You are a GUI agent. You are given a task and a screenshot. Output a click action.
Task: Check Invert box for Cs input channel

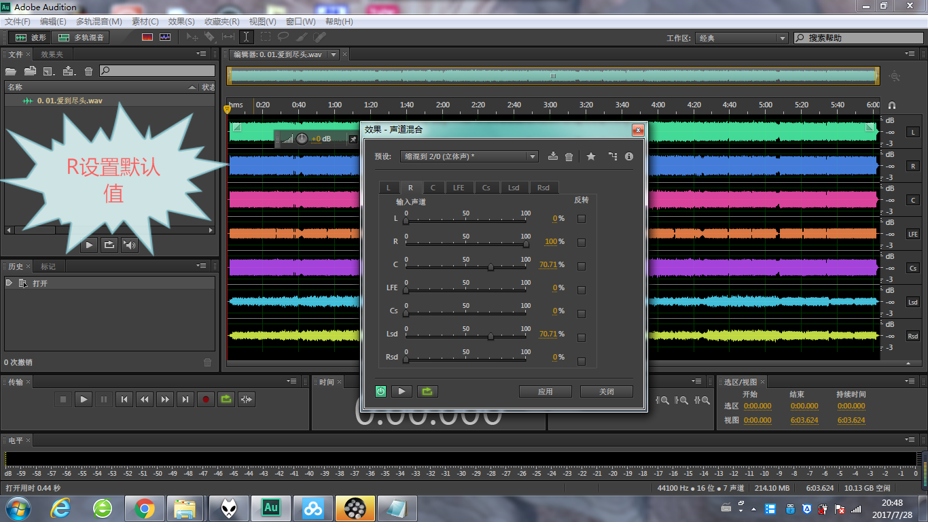581,313
